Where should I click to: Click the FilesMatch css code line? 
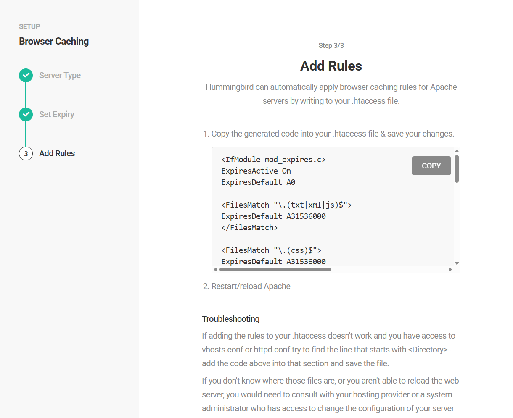point(271,250)
